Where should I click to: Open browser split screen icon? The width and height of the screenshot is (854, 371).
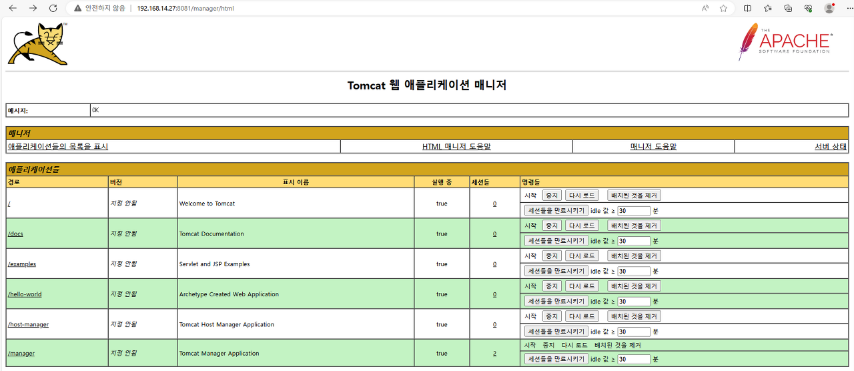[x=747, y=9]
